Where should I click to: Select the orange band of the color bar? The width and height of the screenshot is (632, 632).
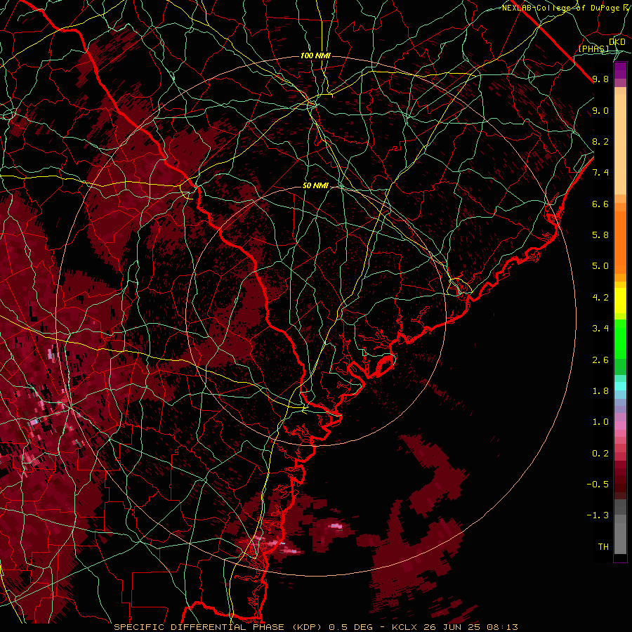click(x=620, y=242)
